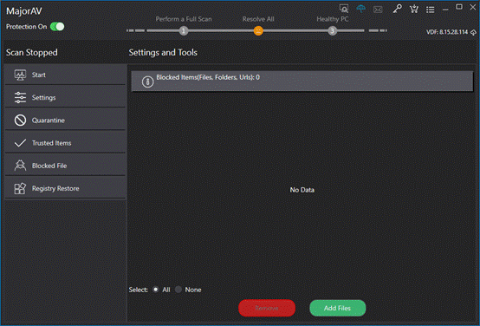
Task: Open the Registry Restore label
Action: (x=55, y=188)
